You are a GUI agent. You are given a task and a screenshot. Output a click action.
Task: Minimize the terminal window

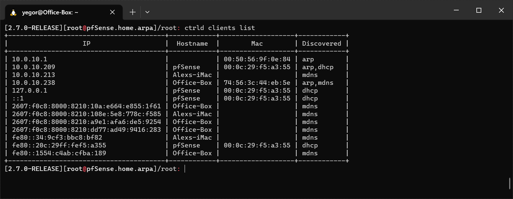coord(456,10)
